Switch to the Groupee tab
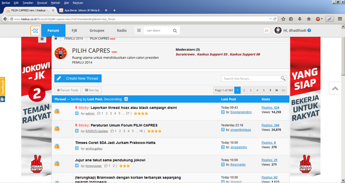The height and width of the screenshot is (183, 345). coord(97,30)
